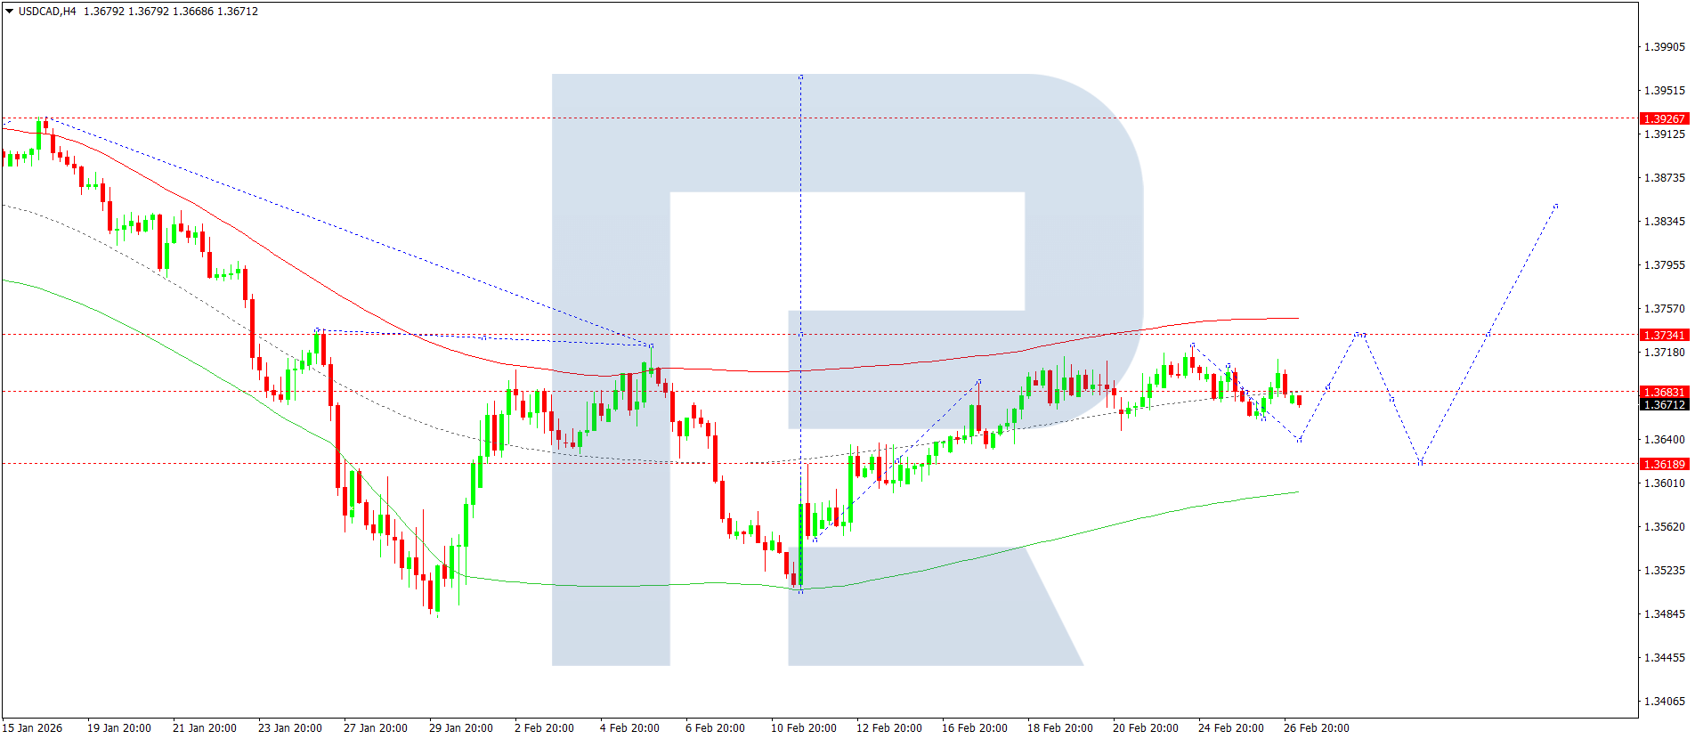Screen dimensions: 1695x739
Task: Select forecast anchor point on 1.36189 level
Action: 1420,463
